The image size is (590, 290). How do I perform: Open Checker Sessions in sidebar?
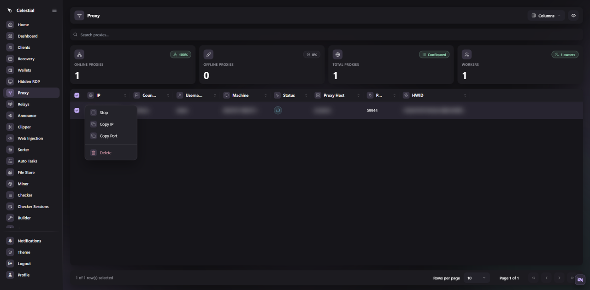(x=31, y=206)
